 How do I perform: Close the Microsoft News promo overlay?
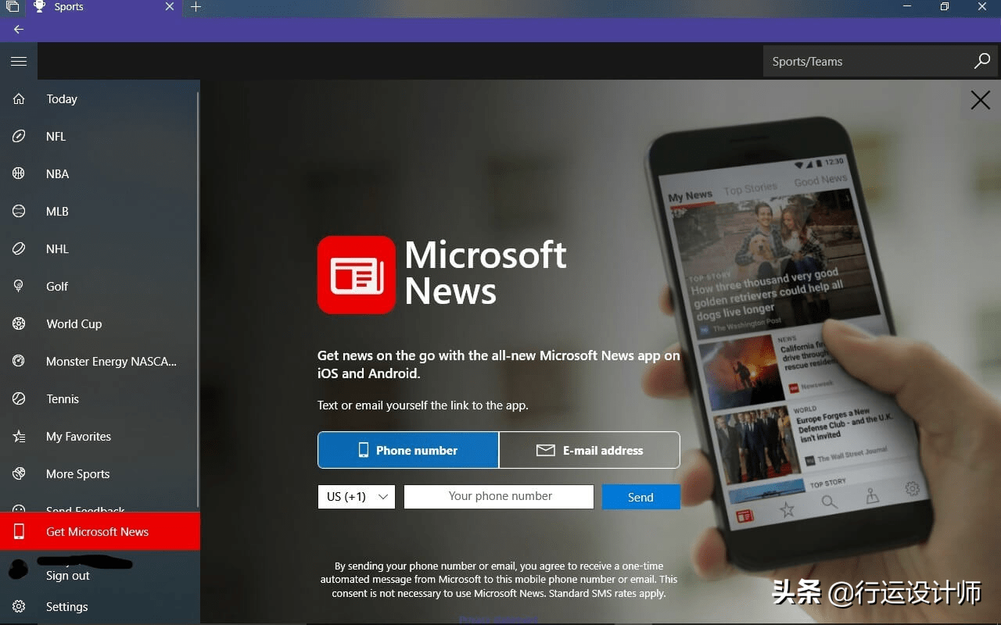click(x=980, y=100)
